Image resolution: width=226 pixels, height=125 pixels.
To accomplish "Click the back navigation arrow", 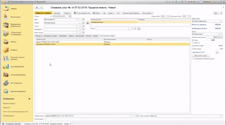I will (x=37, y=7).
